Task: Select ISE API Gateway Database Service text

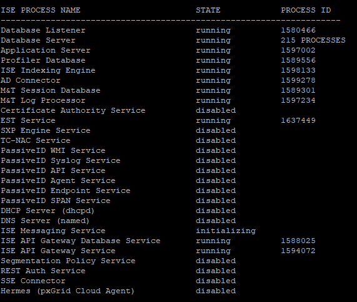Action: [x=81, y=241]
